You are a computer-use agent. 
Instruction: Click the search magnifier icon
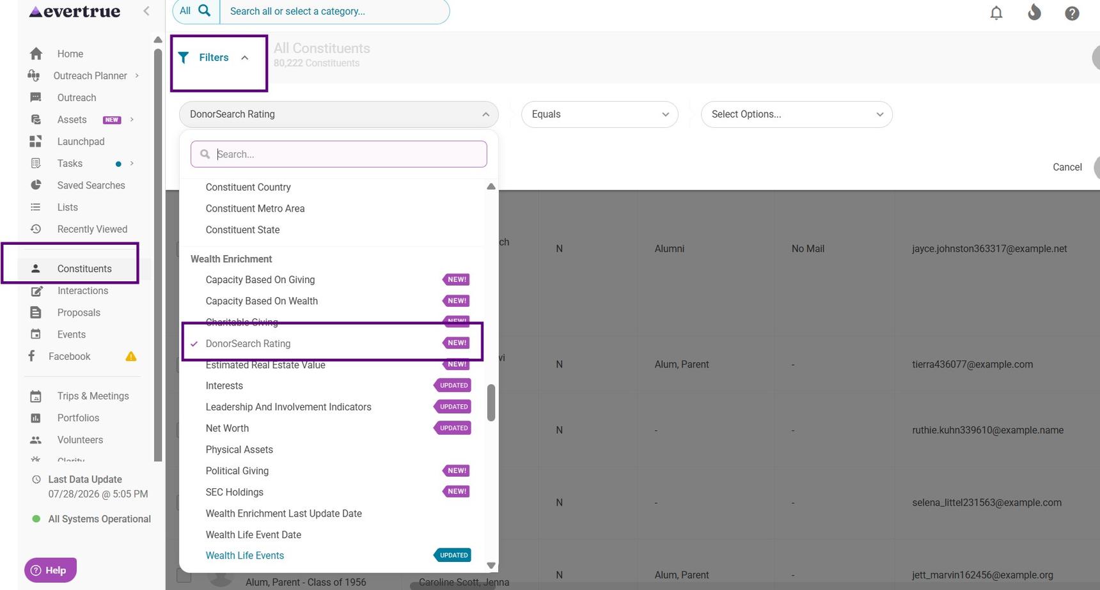pos(205,11)
